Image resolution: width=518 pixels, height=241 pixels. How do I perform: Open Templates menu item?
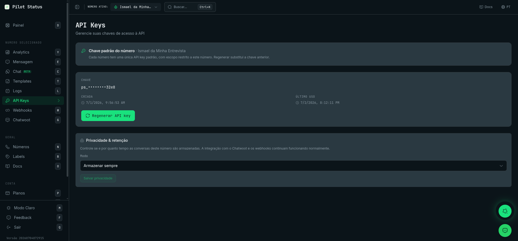click(33, 81)
